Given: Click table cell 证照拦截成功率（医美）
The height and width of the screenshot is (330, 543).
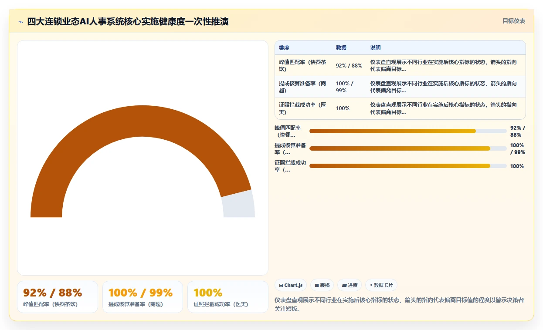Looking at the screenshot, I should [x=303, y=108].
